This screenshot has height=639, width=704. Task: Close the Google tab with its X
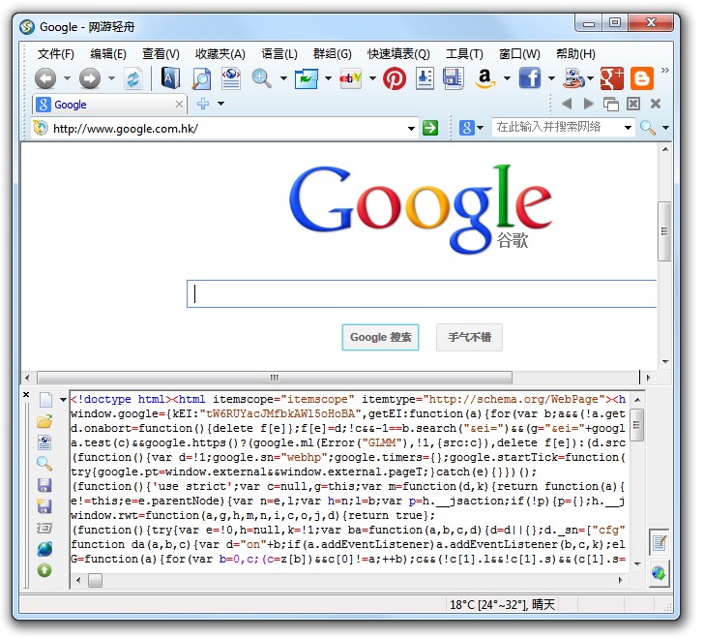179,105
